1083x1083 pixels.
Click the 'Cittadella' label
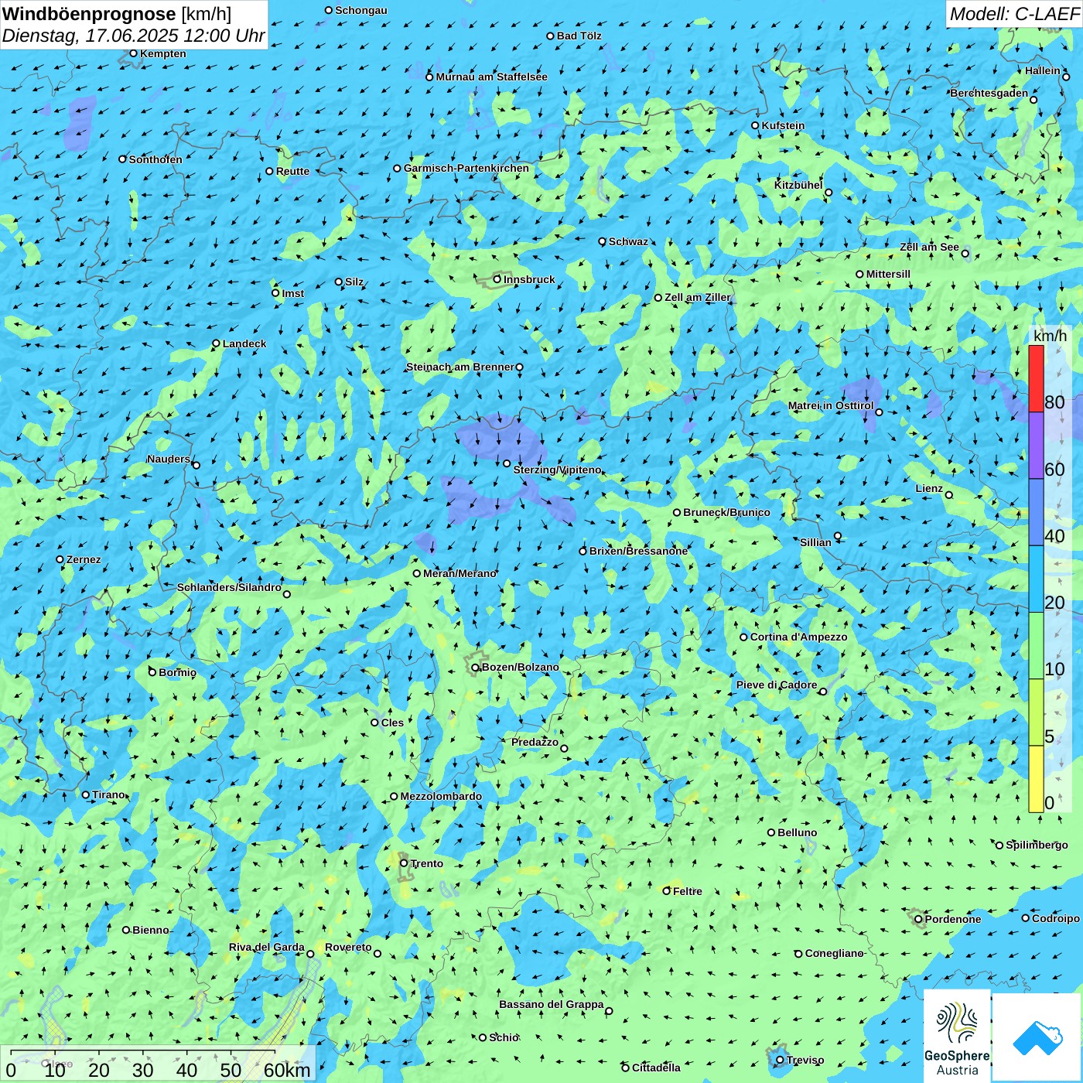pos(656,1068)
